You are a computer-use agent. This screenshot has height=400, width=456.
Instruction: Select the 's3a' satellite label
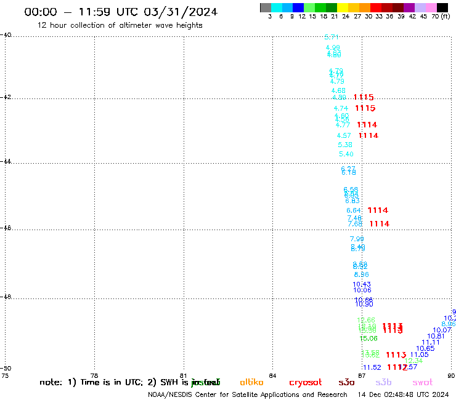[346, 382]
